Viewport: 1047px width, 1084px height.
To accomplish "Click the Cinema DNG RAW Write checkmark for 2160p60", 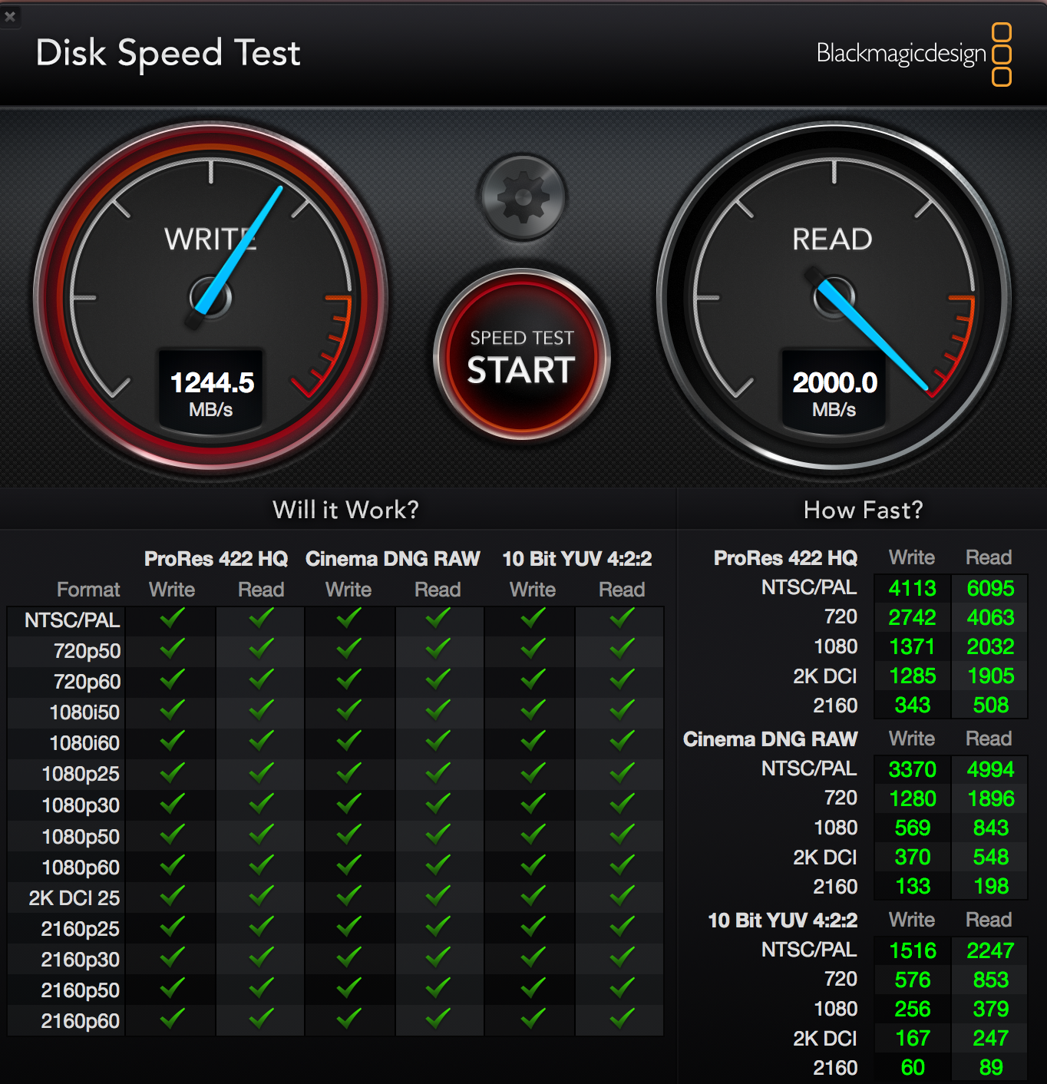I will click(348, 1019).
